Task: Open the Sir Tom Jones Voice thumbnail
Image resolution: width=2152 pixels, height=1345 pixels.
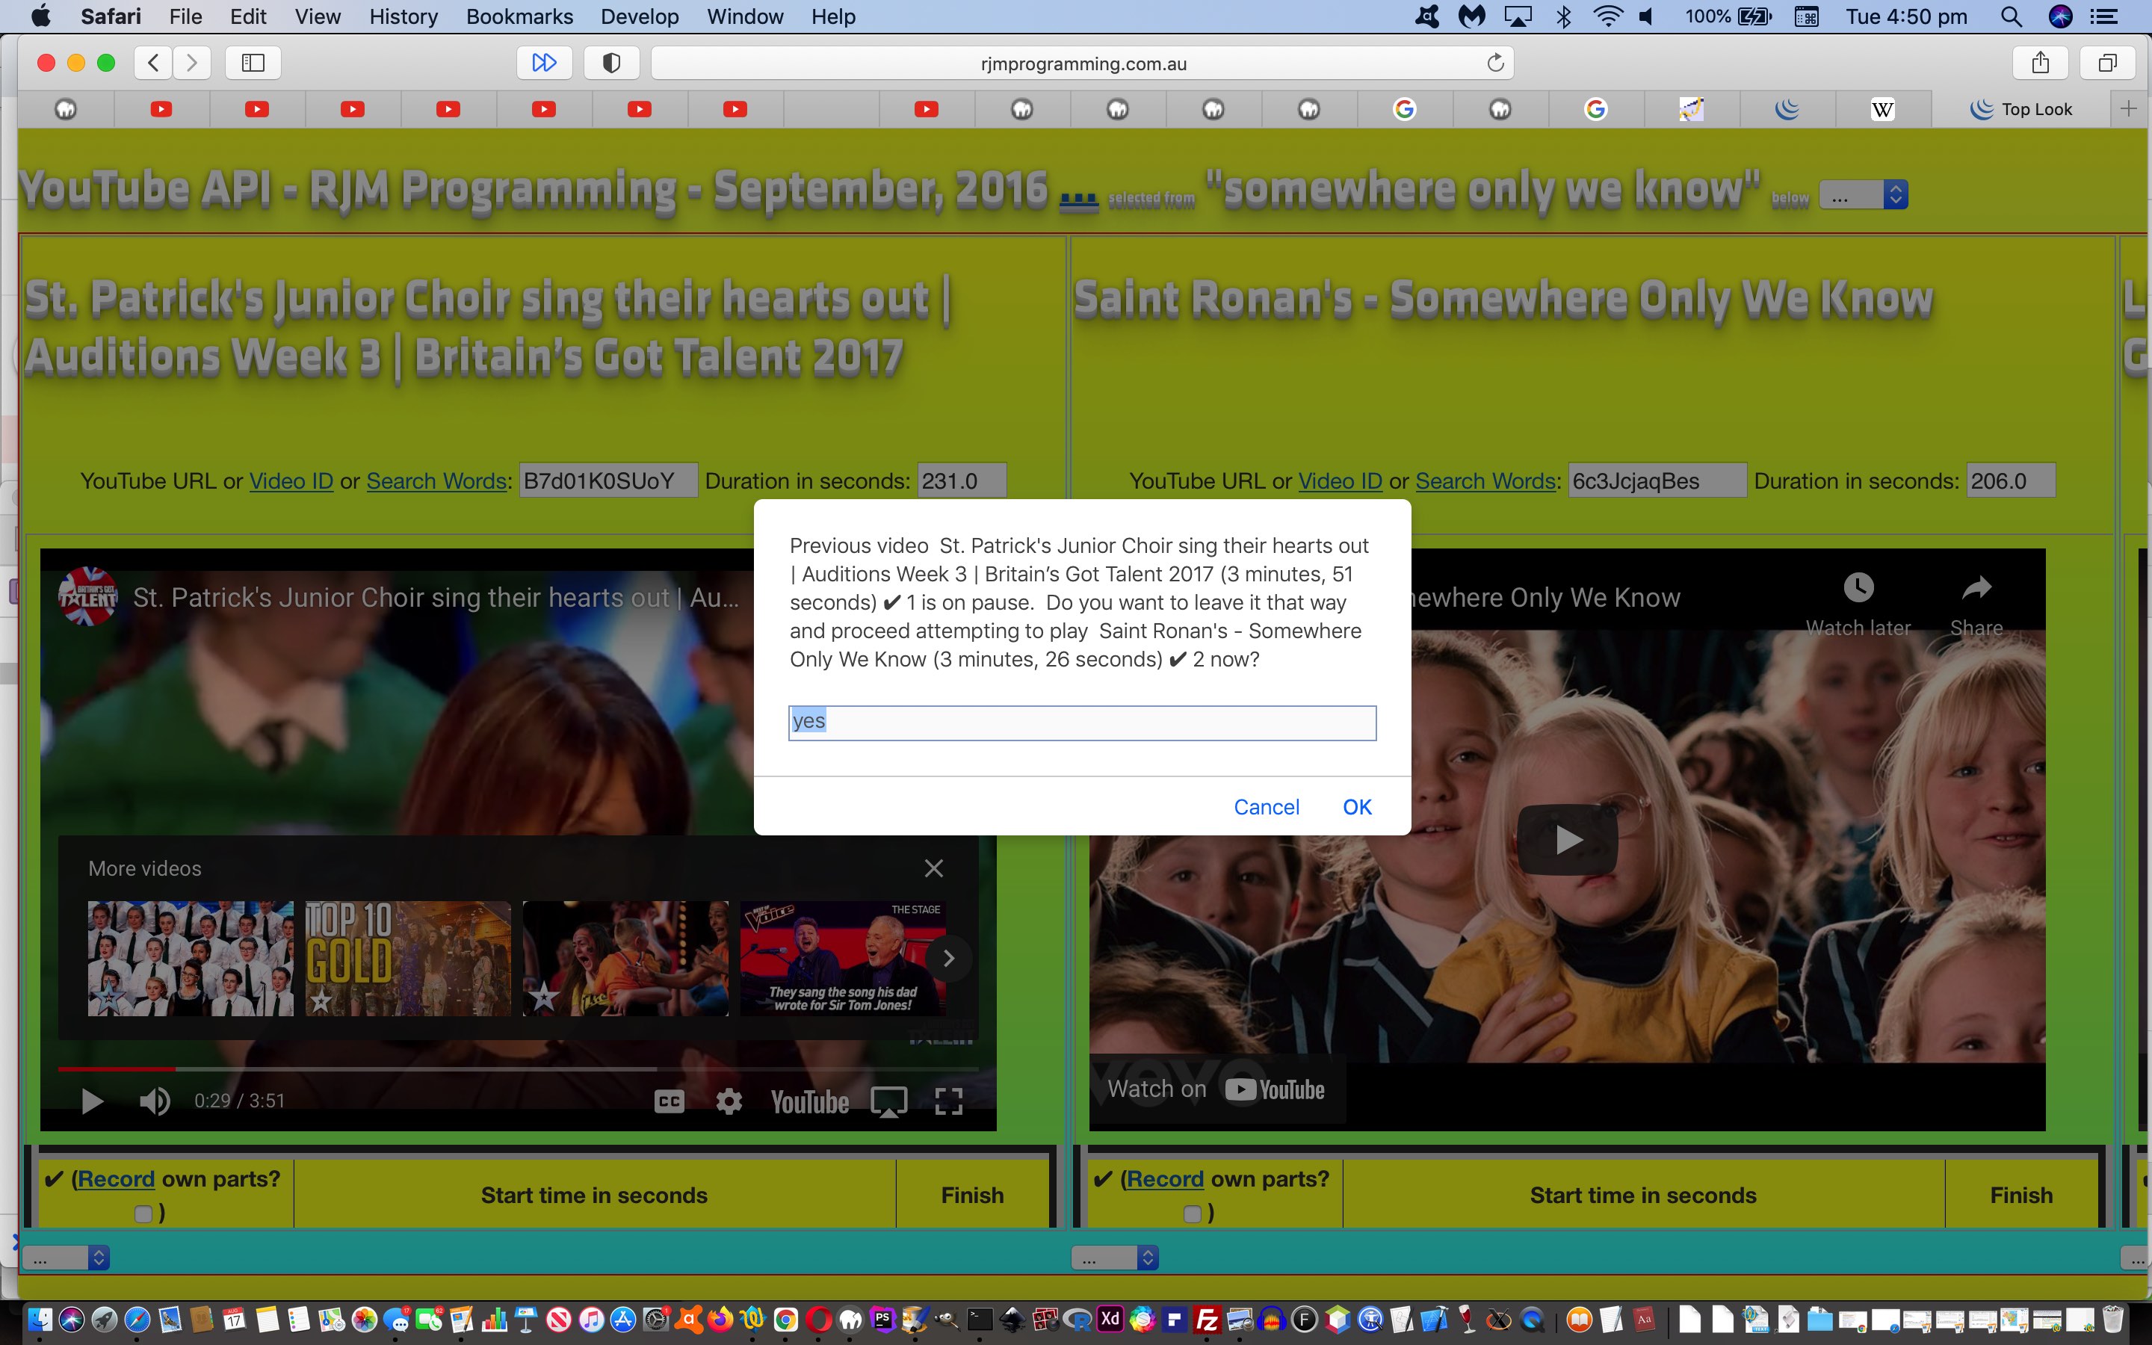Action: [843, 958]
